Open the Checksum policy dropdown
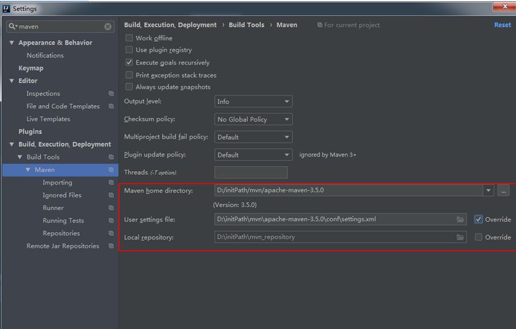The image size is (516, 329). tap(253, 119)
